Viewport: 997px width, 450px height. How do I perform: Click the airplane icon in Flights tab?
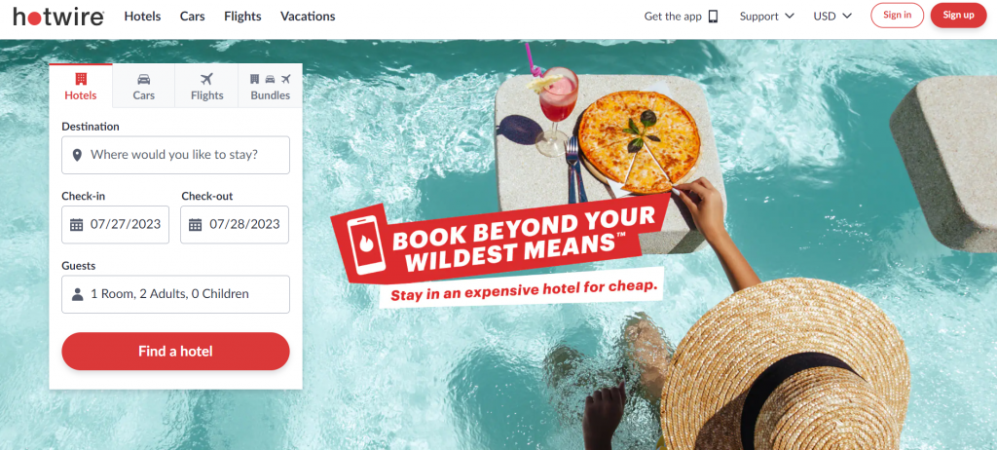tap(206, 79)
